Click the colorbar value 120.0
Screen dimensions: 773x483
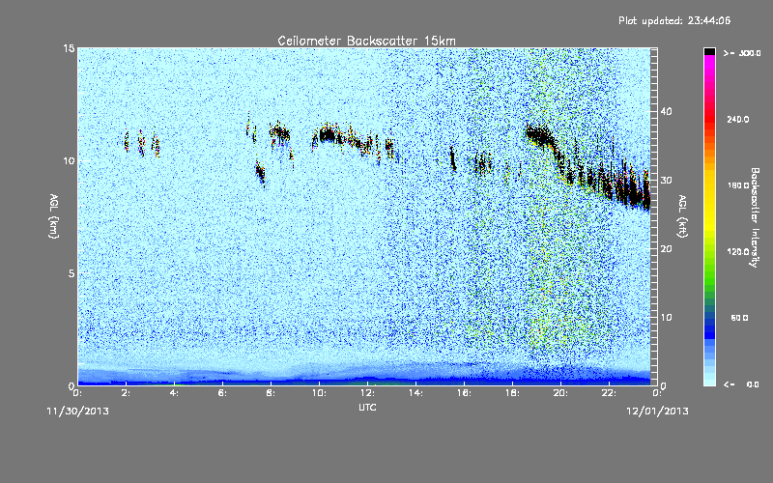pyautogui.click(x=737, y=252)
